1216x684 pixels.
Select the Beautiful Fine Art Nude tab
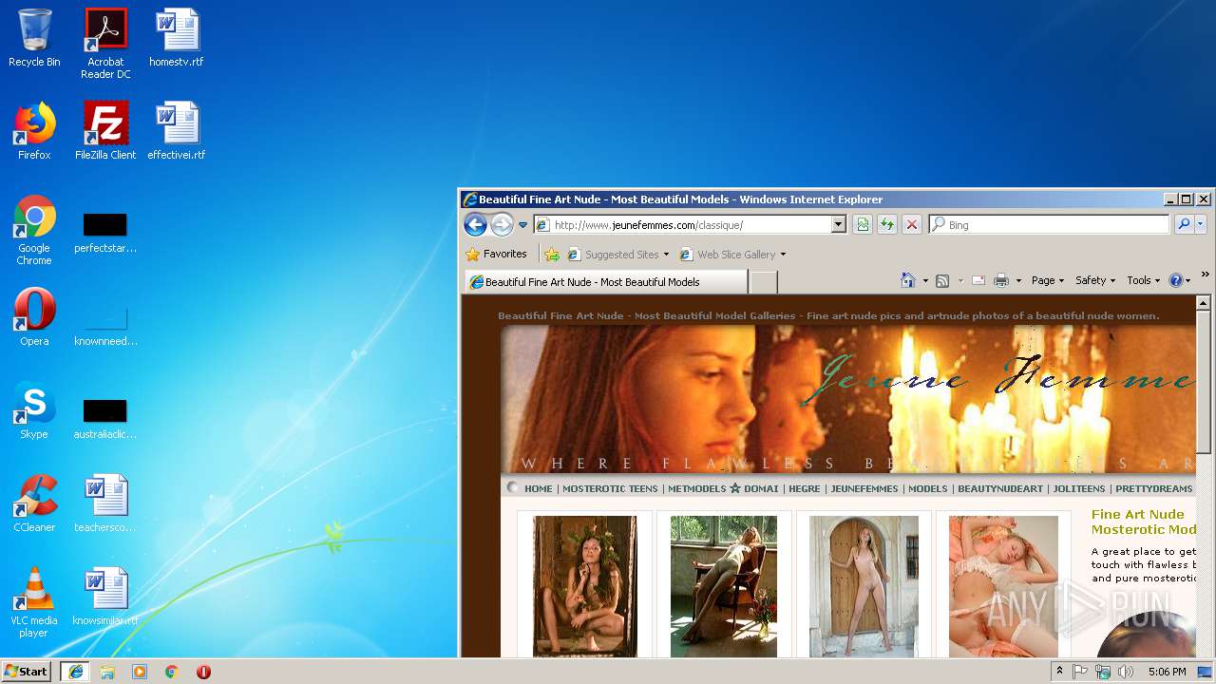click(606, 282)
